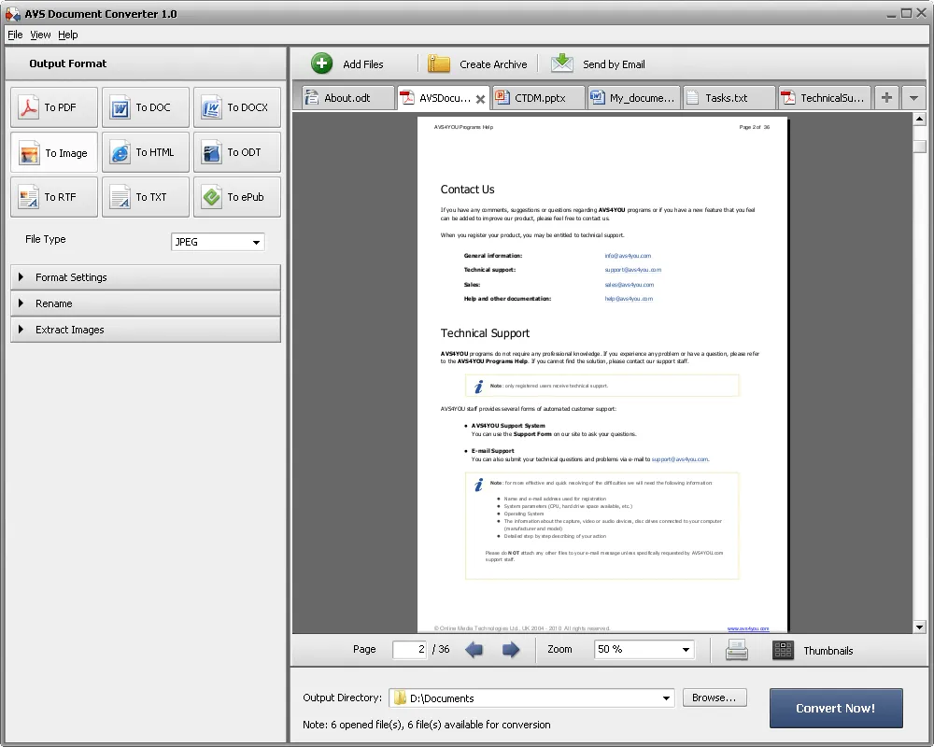This screenshot has width=934, height=747.
Task: Choose the To Image conversion format
Action: (53, 151)
